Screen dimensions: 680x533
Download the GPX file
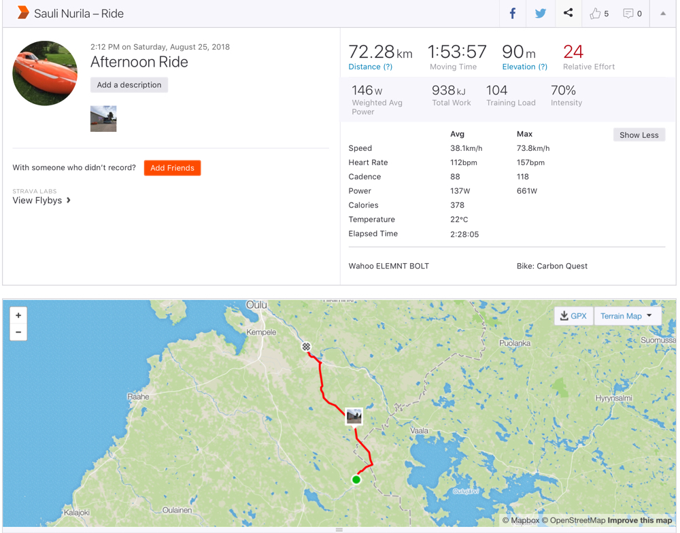(x=573, y=316)
